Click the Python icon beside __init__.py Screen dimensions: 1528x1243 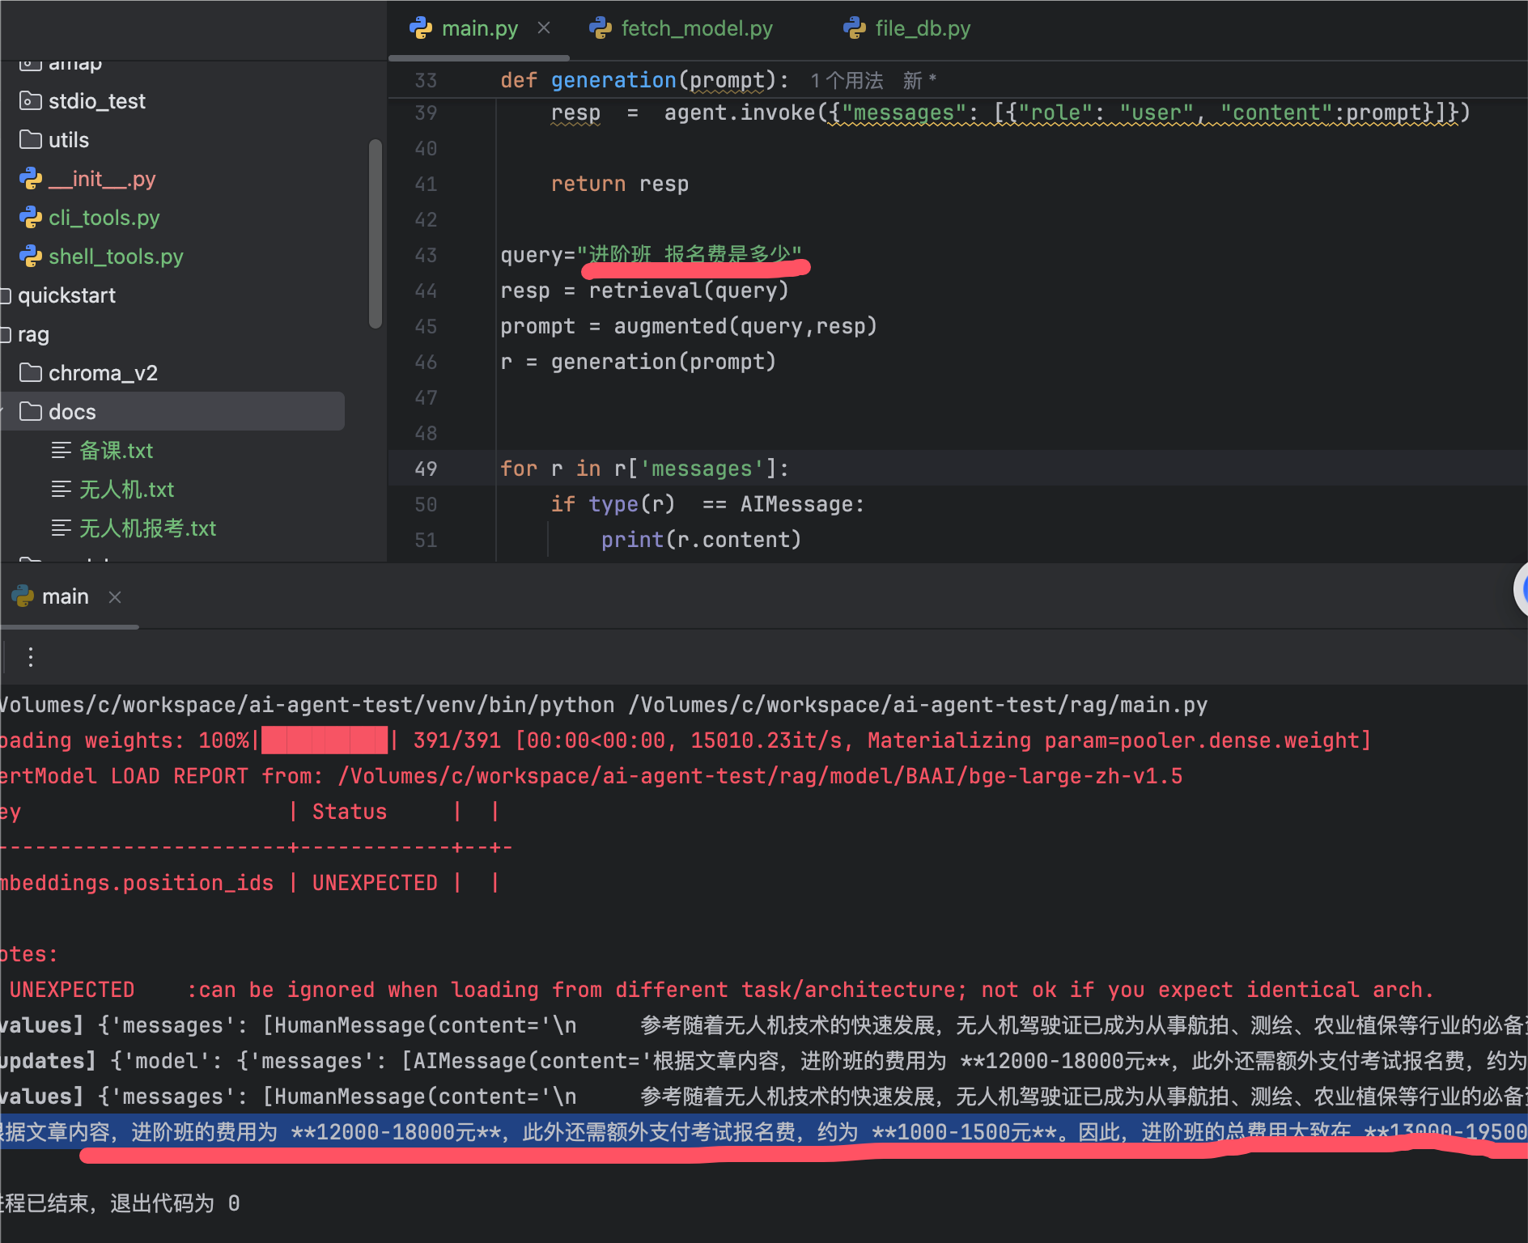point(31,179)
